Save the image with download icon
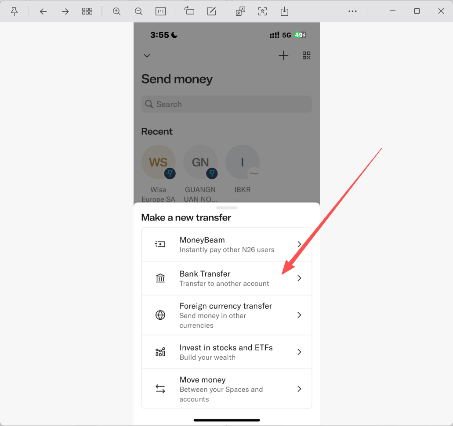Viewport: 453px width, 426px height. tap(284, 11)
